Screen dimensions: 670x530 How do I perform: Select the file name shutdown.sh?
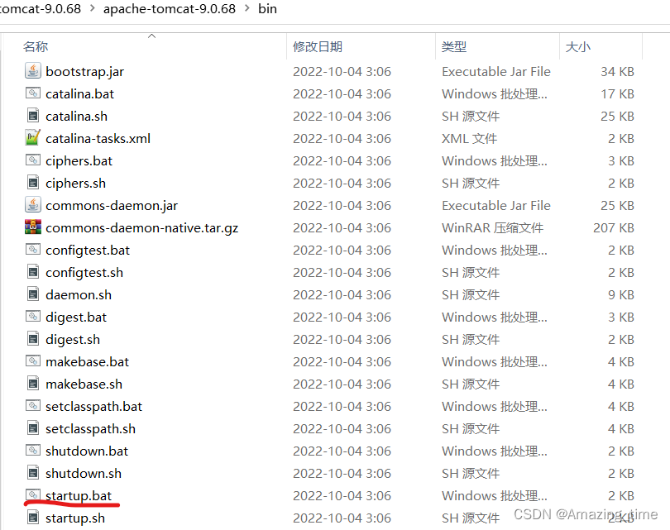[84, 473]
